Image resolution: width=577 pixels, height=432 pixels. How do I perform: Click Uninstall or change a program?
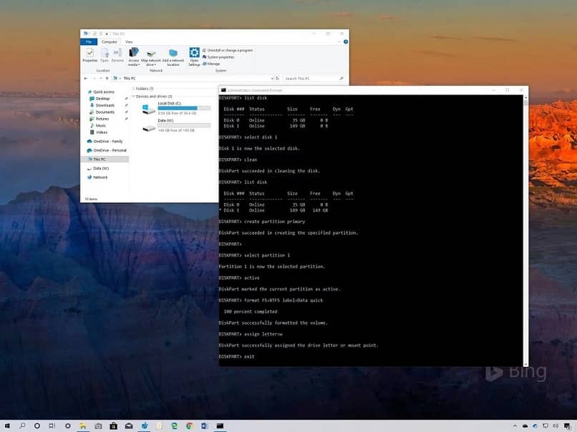coord(229,50)
